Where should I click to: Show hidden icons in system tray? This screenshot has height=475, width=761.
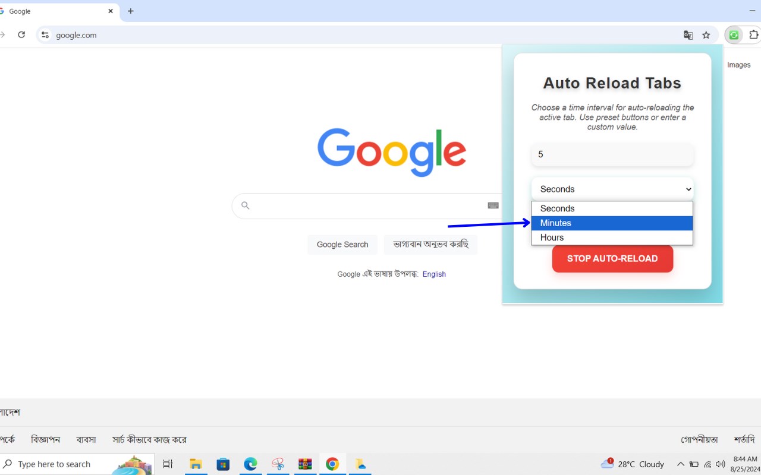681,464
